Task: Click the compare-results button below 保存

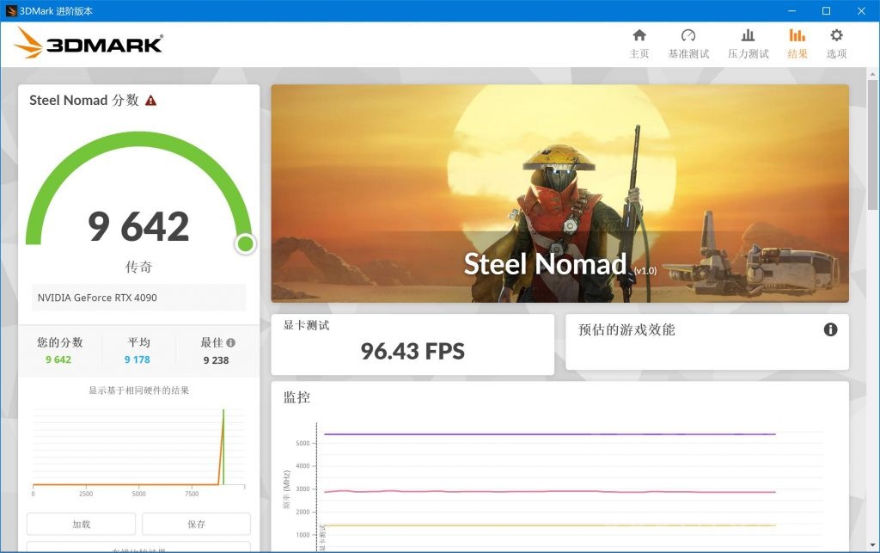Action: [138, 549]
